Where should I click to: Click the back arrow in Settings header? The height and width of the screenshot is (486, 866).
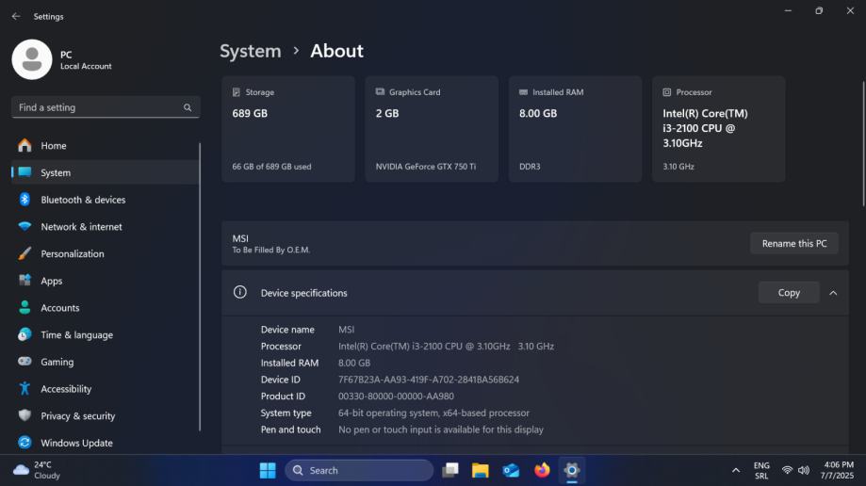coord(16,16)
